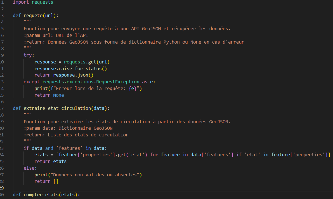The height and width of the screenshot is (199, 333).
Task: Click line number 3 in the gutter
Action: click(x=2, y=15)
